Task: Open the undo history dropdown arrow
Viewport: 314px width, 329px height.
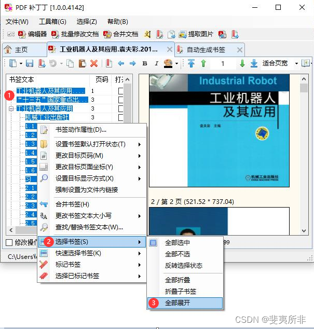Action: (61, 63)
